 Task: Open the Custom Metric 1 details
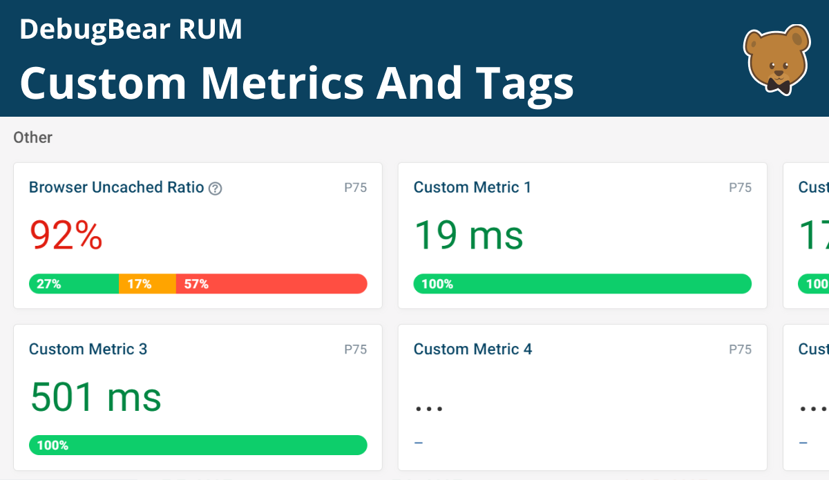coord(472,187)
